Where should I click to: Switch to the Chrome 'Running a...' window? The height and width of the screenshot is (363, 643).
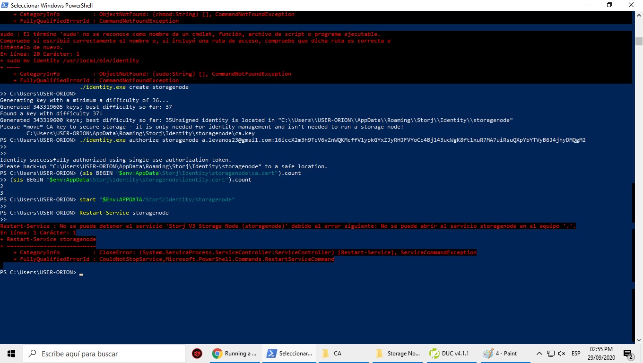point(235,354)
